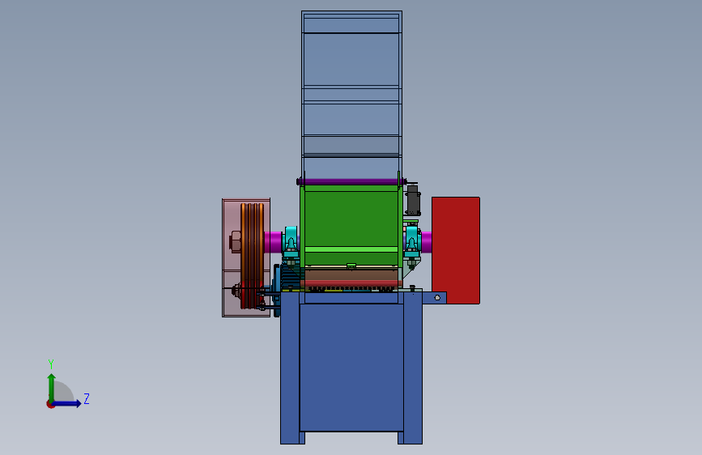702x455 pixels.
Task: Click the red origin of the coordinate triad
Action: click(x=50, y=404)
